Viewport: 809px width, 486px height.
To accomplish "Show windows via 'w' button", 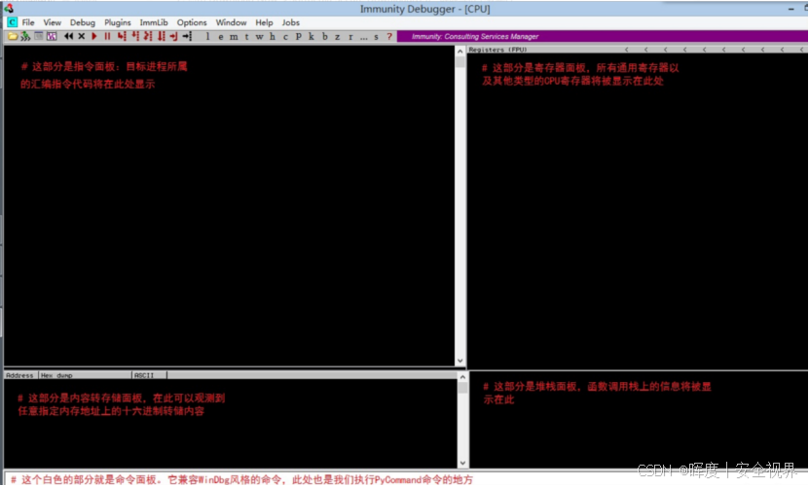I will click(260, 37).
